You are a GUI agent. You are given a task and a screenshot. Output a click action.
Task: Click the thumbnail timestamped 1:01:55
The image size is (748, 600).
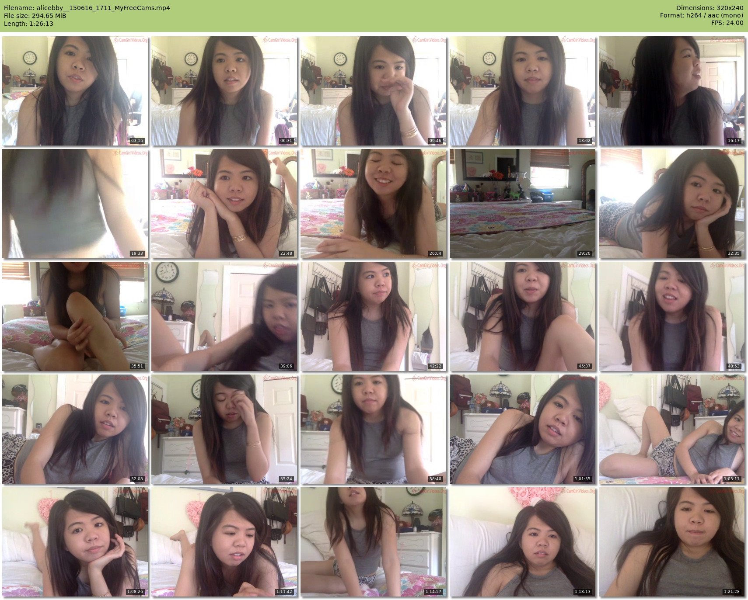point(522,429)
